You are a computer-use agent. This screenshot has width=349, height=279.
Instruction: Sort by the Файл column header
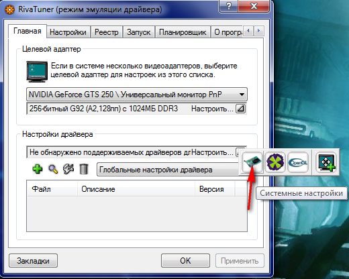point(52,189)
